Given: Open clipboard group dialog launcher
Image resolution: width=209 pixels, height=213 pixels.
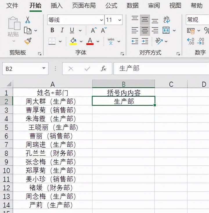Looking at the screenshot, I should [40, 54].
